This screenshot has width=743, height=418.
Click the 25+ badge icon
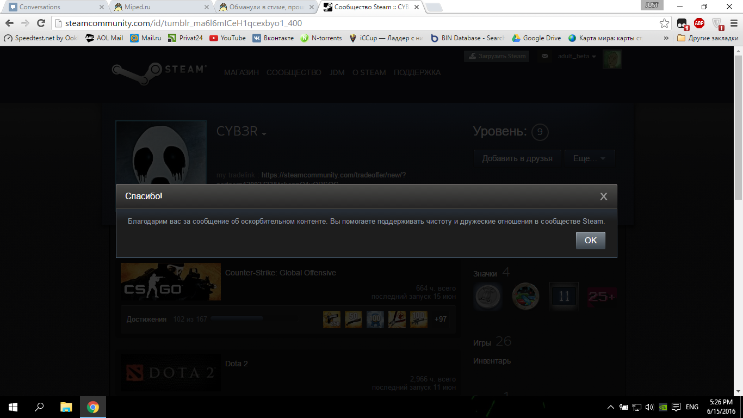pyautogui.click(x=602, y=297)
